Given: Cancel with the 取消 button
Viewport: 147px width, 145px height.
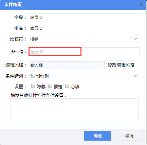Looking at the screenshot, I should 129,136.
